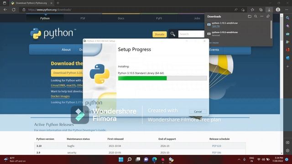The width and height of the screenshot is (292, 164).
Task: Open the Favorites list
Action: pyautogui.click(x=252, y=10)
